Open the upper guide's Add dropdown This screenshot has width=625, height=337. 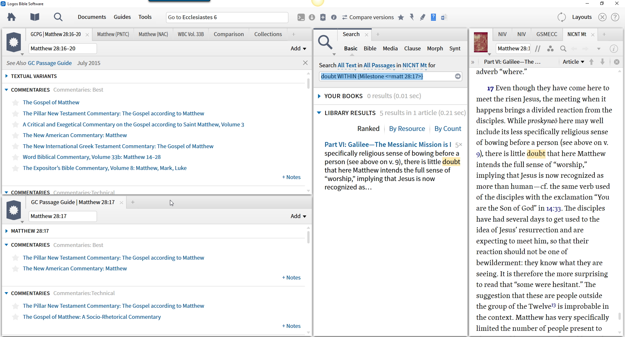tap(298, 48)
